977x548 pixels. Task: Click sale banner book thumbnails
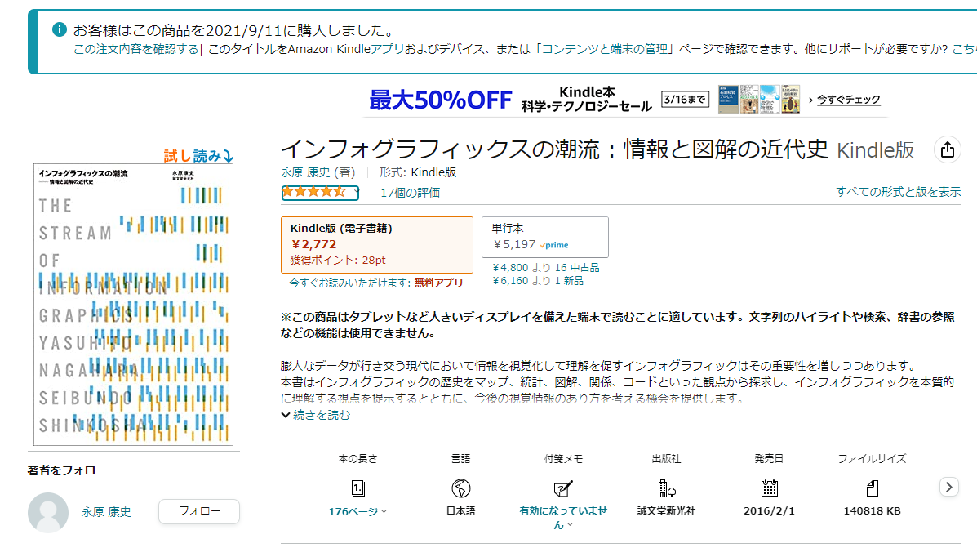[759, 99]
